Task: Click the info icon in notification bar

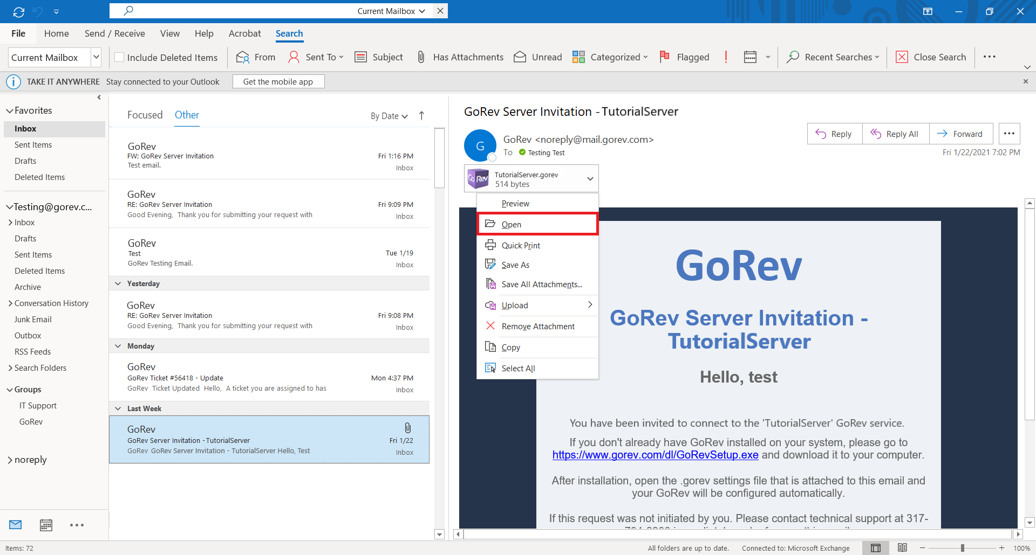Action: click(13, 82)
